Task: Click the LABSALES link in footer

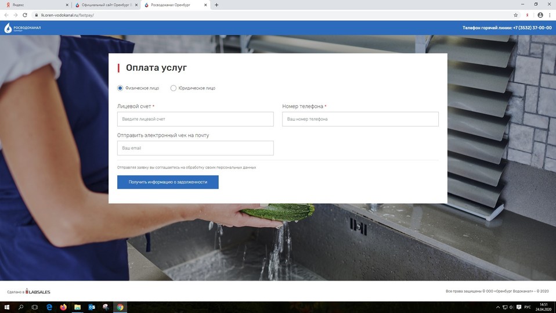Action: 38,292
